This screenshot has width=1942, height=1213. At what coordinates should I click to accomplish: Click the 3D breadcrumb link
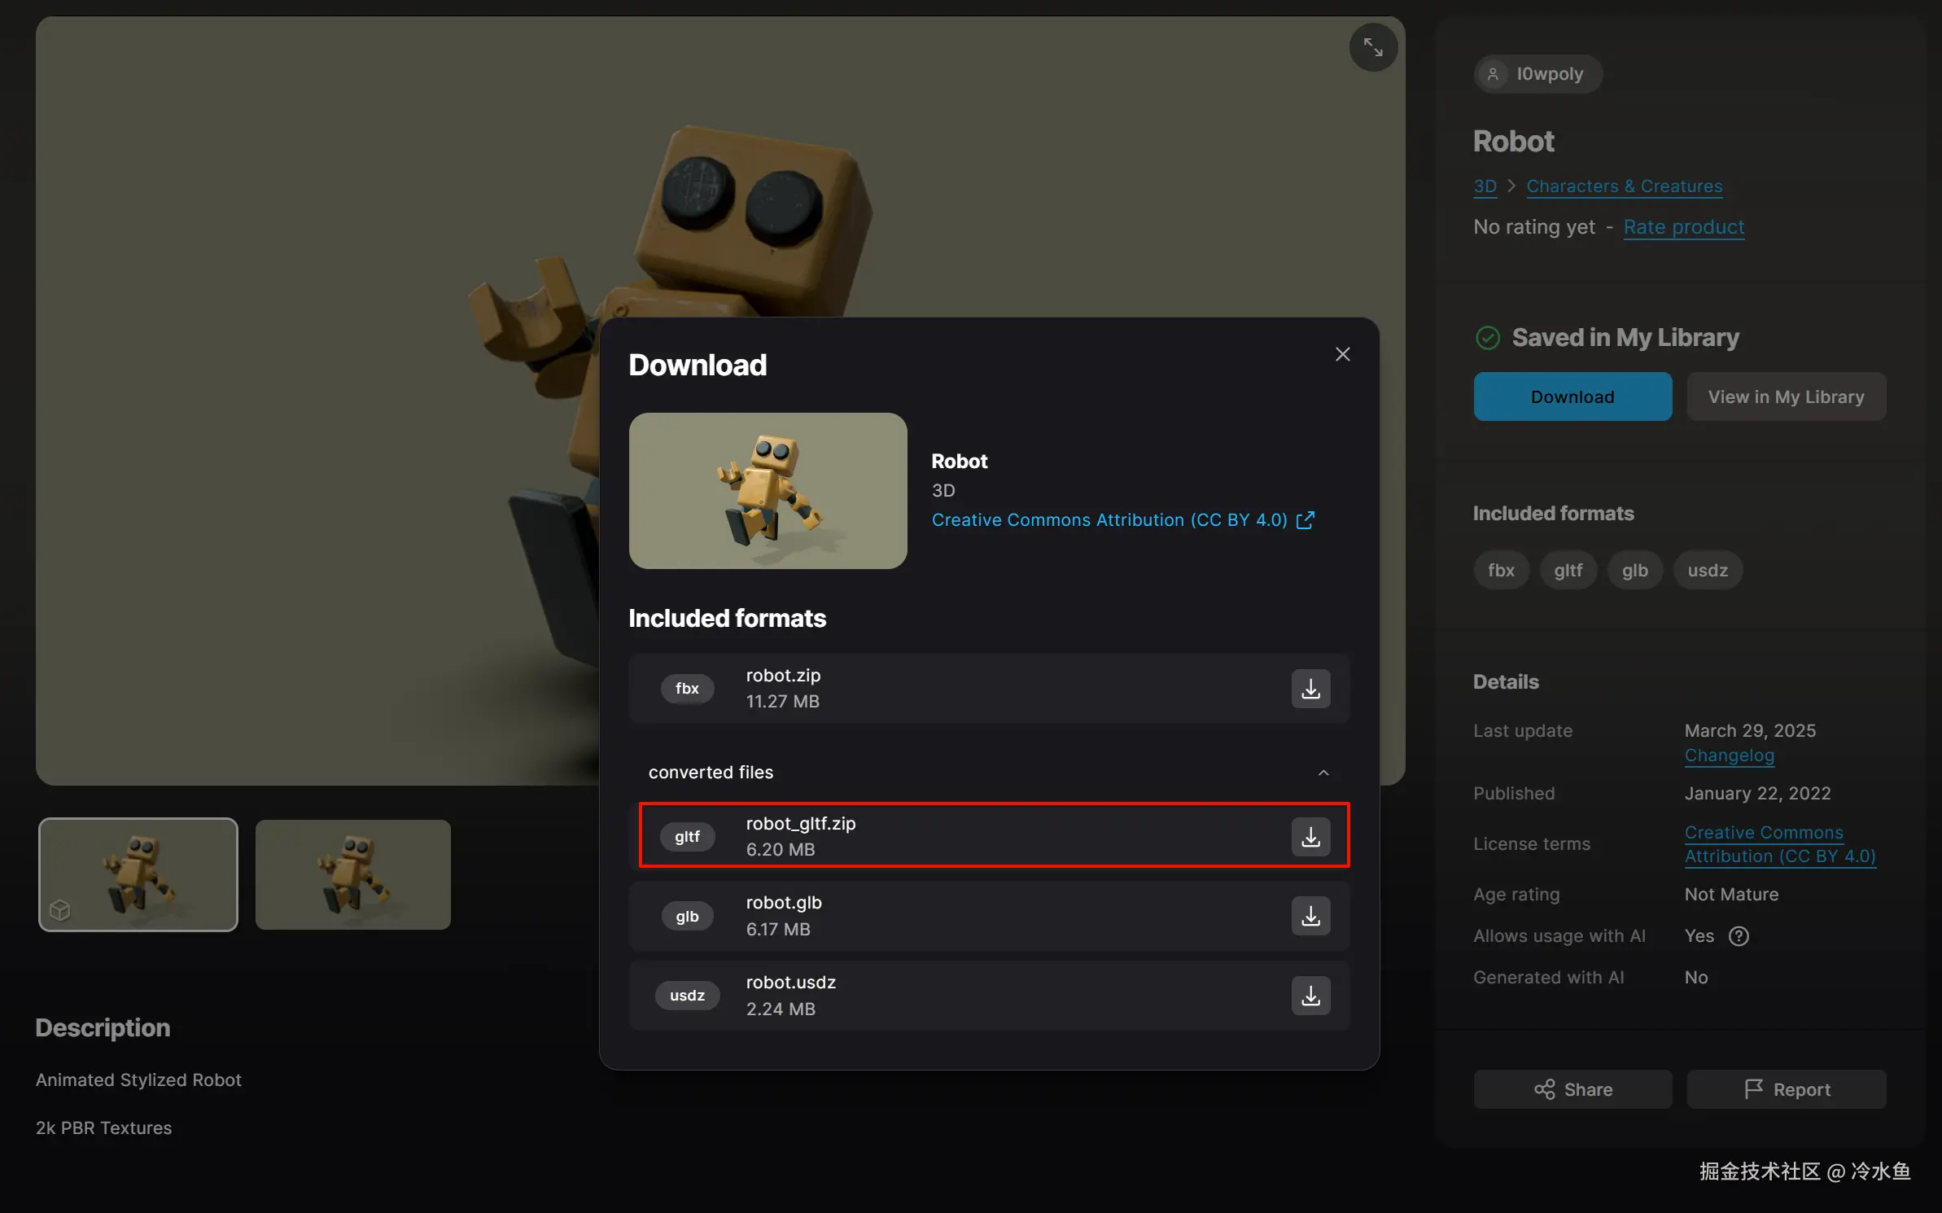pyautogui.click(x=1485, y=186)
